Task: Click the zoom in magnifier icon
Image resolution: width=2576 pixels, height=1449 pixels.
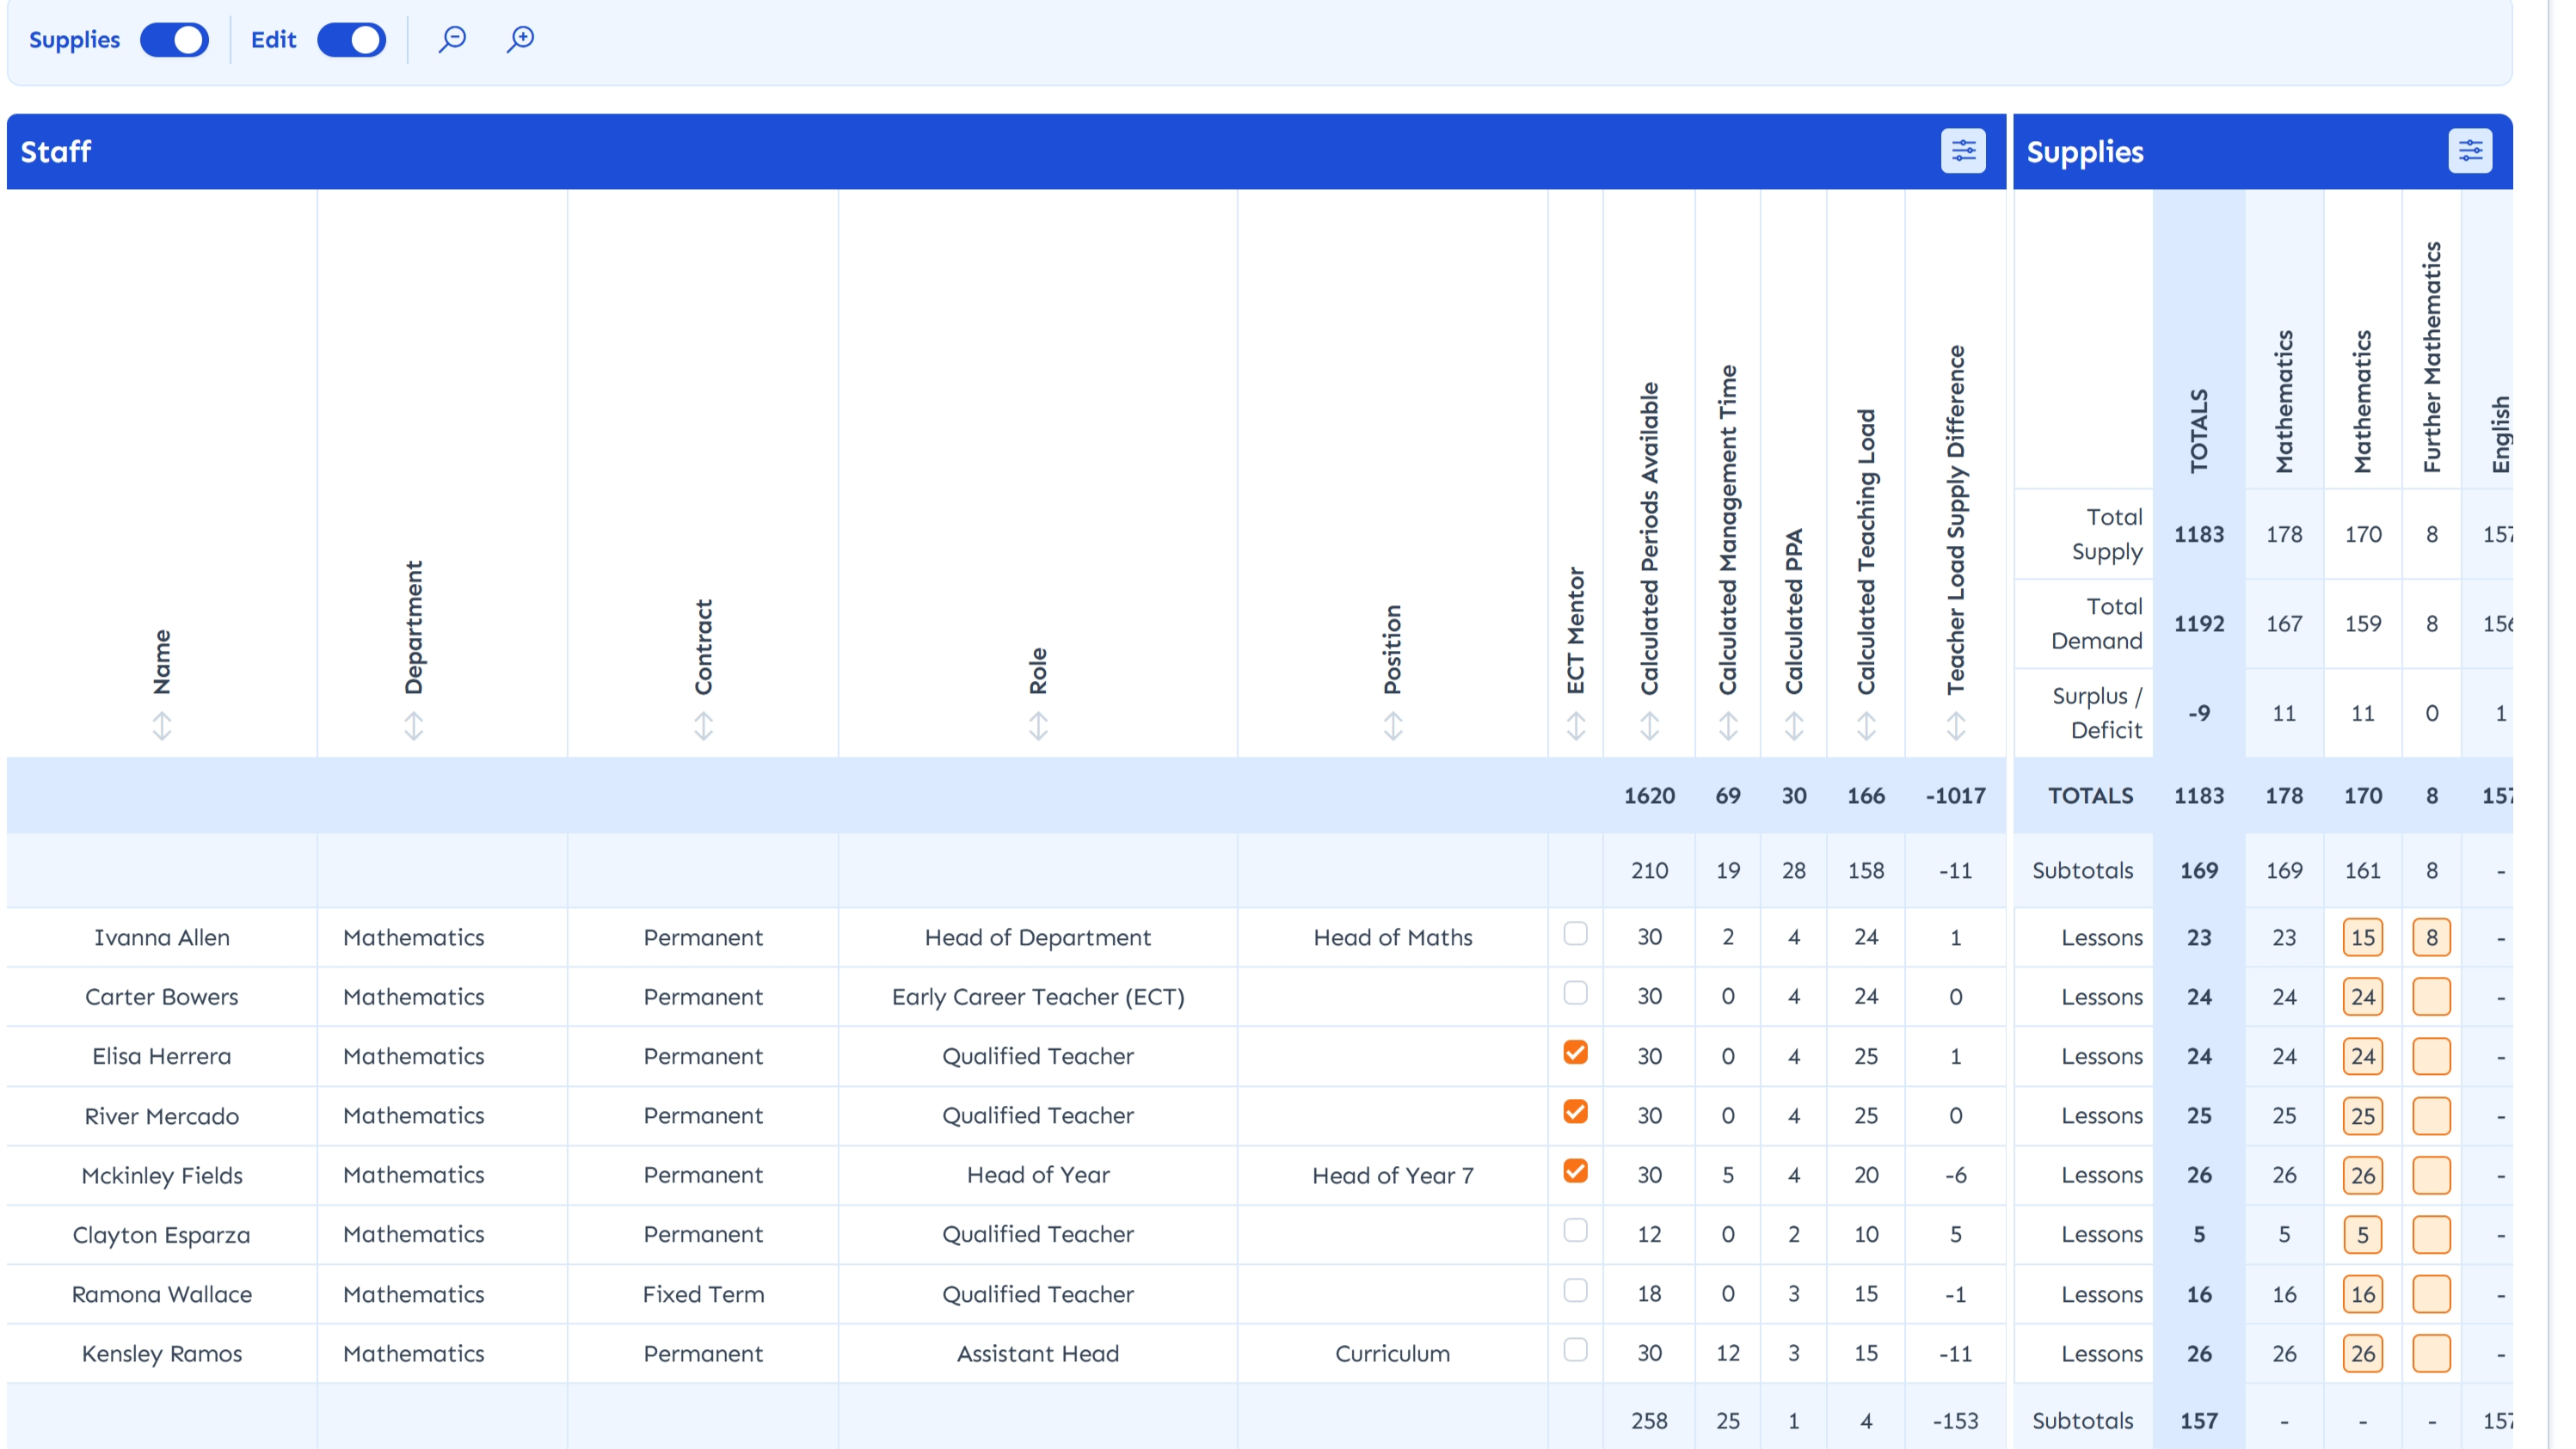Action: (521, 39)
